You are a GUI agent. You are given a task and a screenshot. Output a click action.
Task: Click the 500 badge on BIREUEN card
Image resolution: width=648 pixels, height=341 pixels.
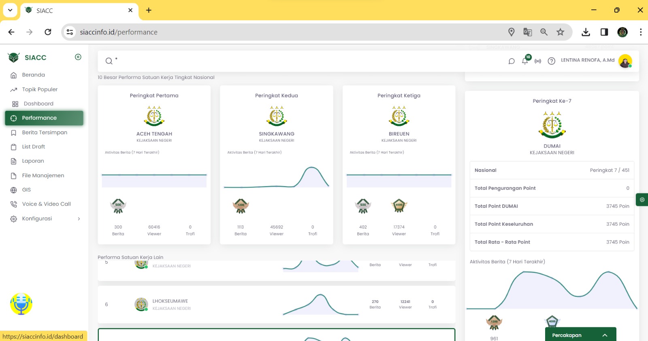363,206
